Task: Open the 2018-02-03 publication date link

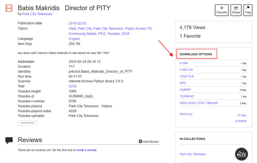Action: pos(78,23)
